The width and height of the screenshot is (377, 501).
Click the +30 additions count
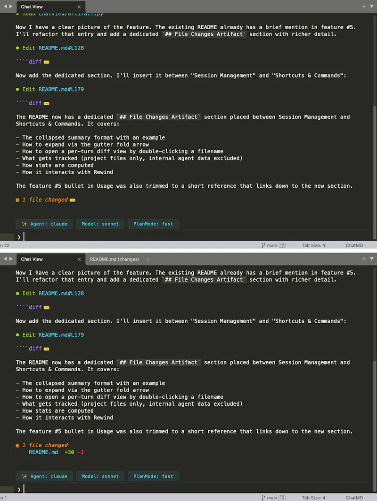coord(69,452)
